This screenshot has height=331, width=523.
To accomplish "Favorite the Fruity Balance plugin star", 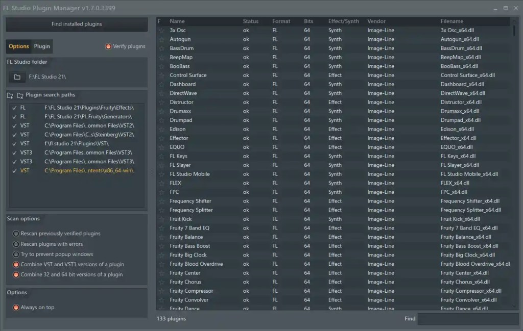I will pyautogui.click(x=162, y=237).
